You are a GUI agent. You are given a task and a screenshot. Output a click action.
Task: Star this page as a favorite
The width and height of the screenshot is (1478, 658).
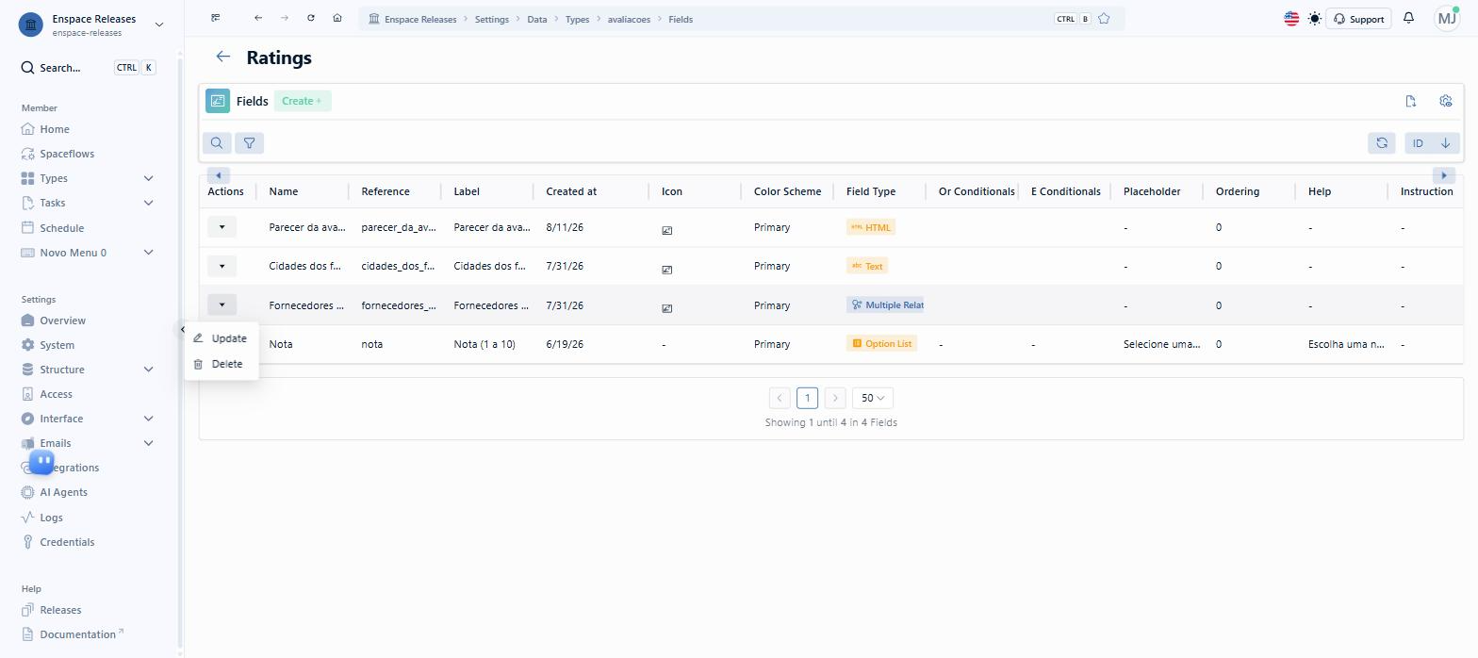click(x=1104, y=19)
